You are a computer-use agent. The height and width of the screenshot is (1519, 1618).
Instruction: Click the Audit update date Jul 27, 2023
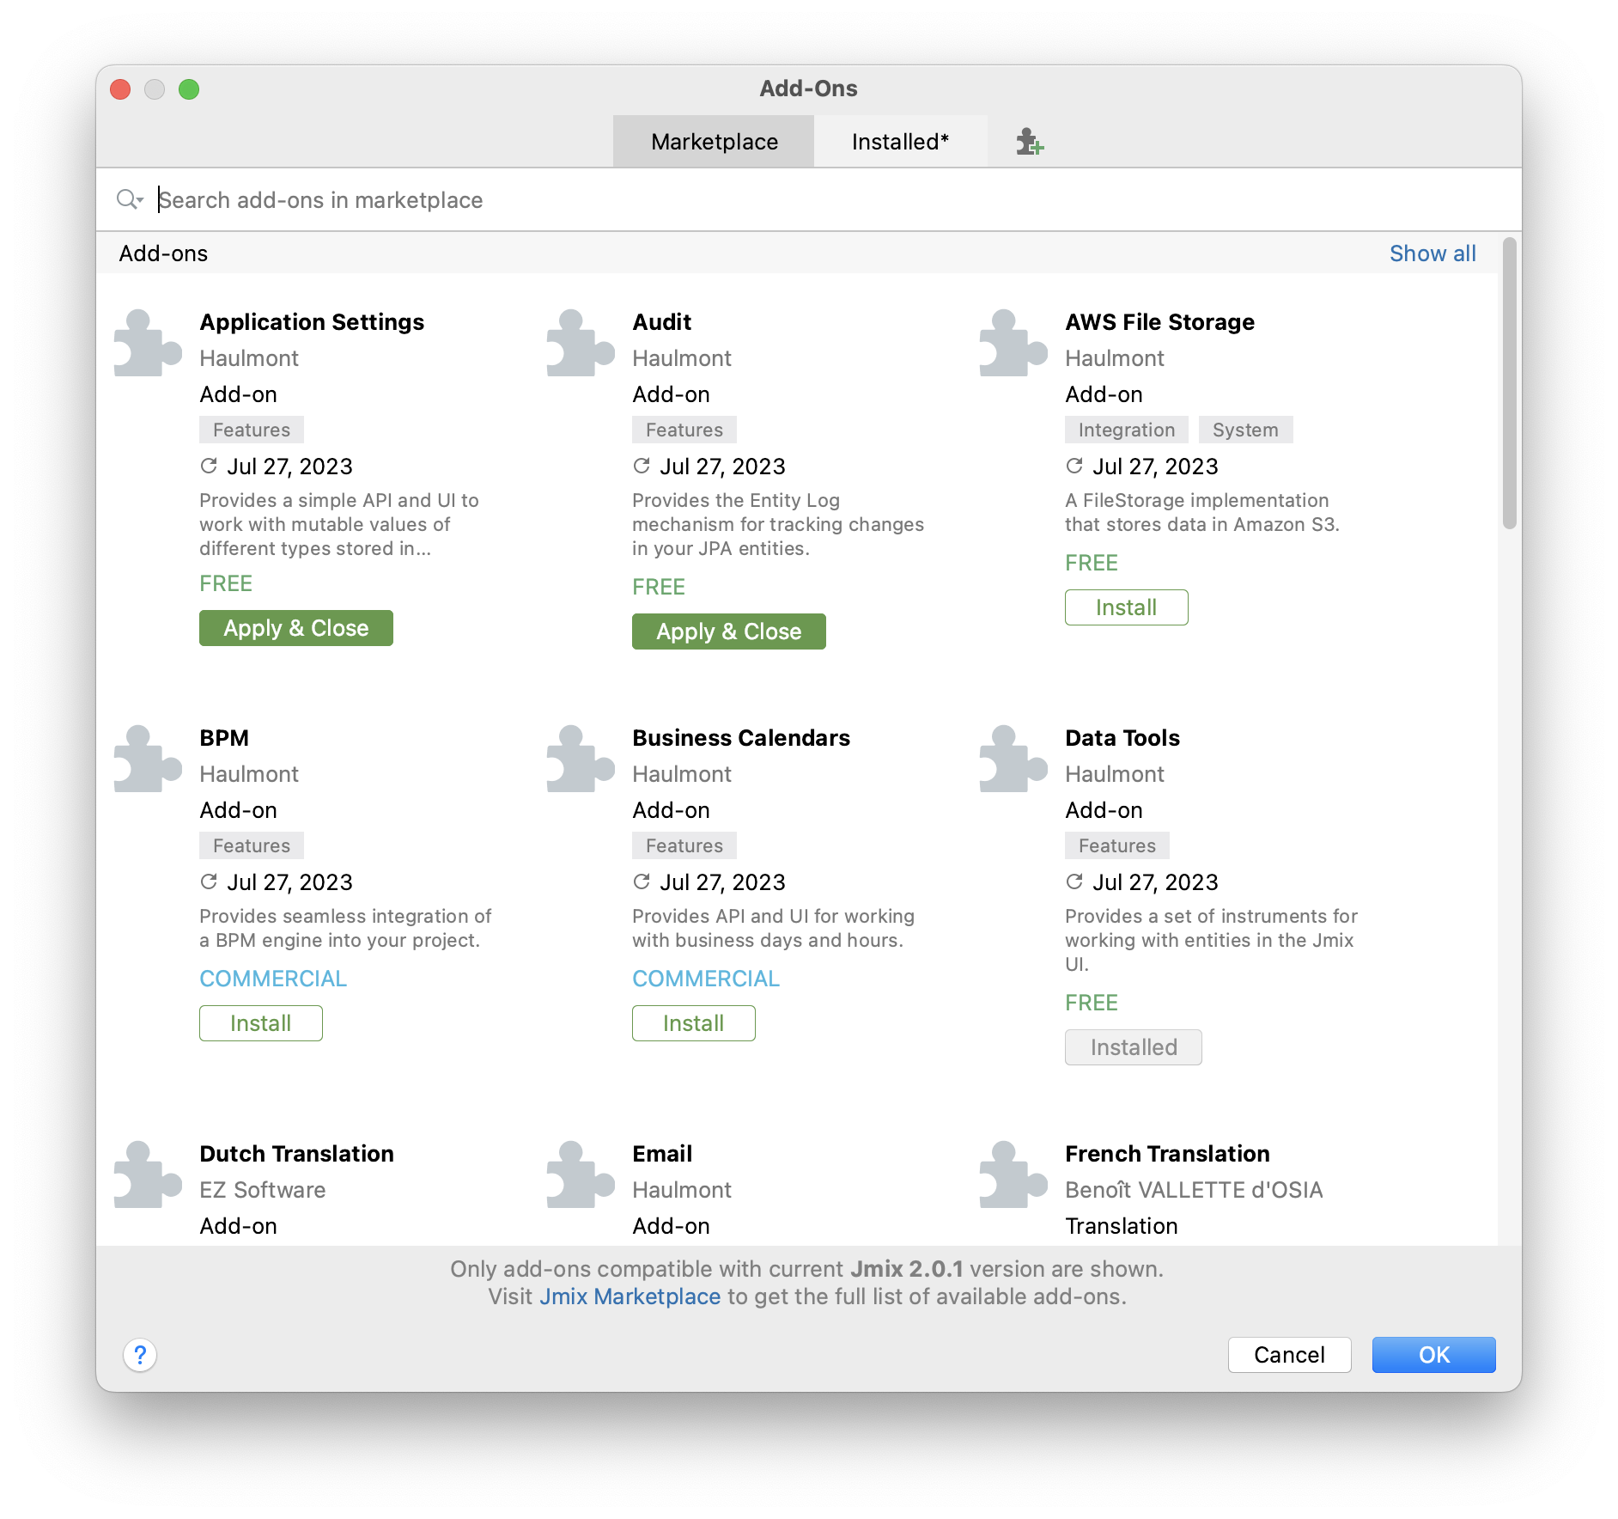pyautogui.click(x=722, y=467)
